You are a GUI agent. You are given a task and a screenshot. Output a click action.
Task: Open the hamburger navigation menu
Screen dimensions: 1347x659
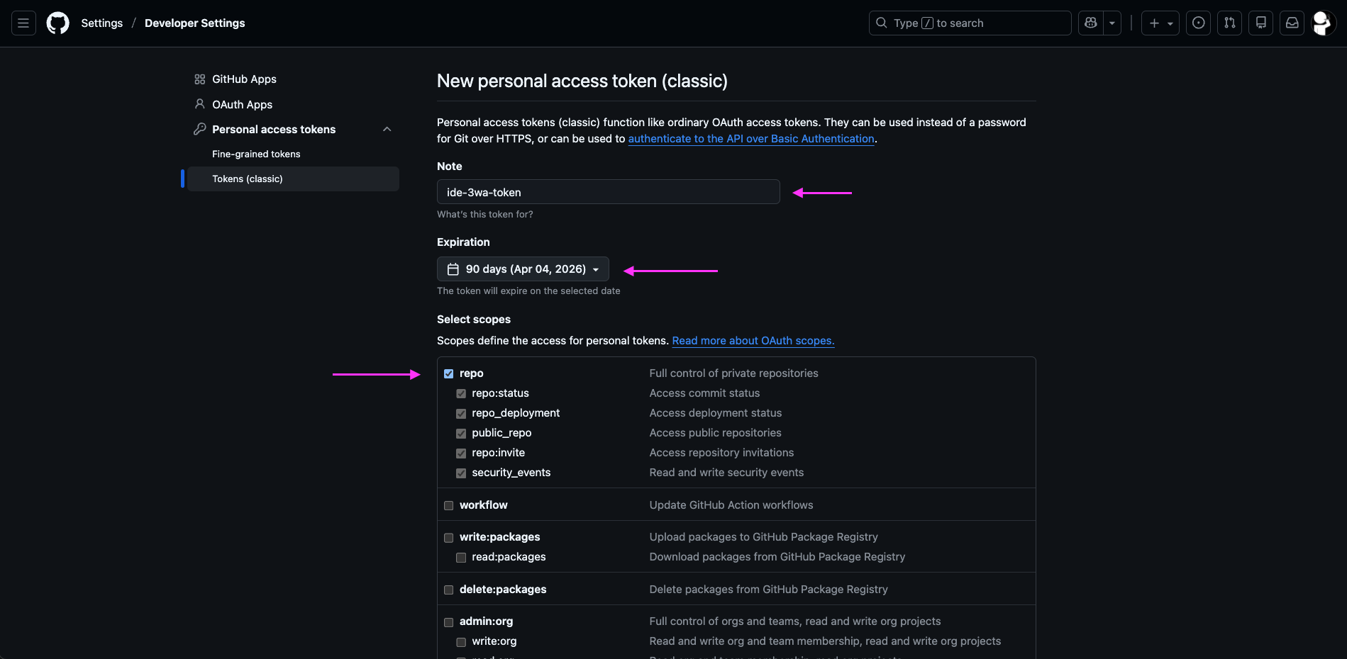pos(23,23)
